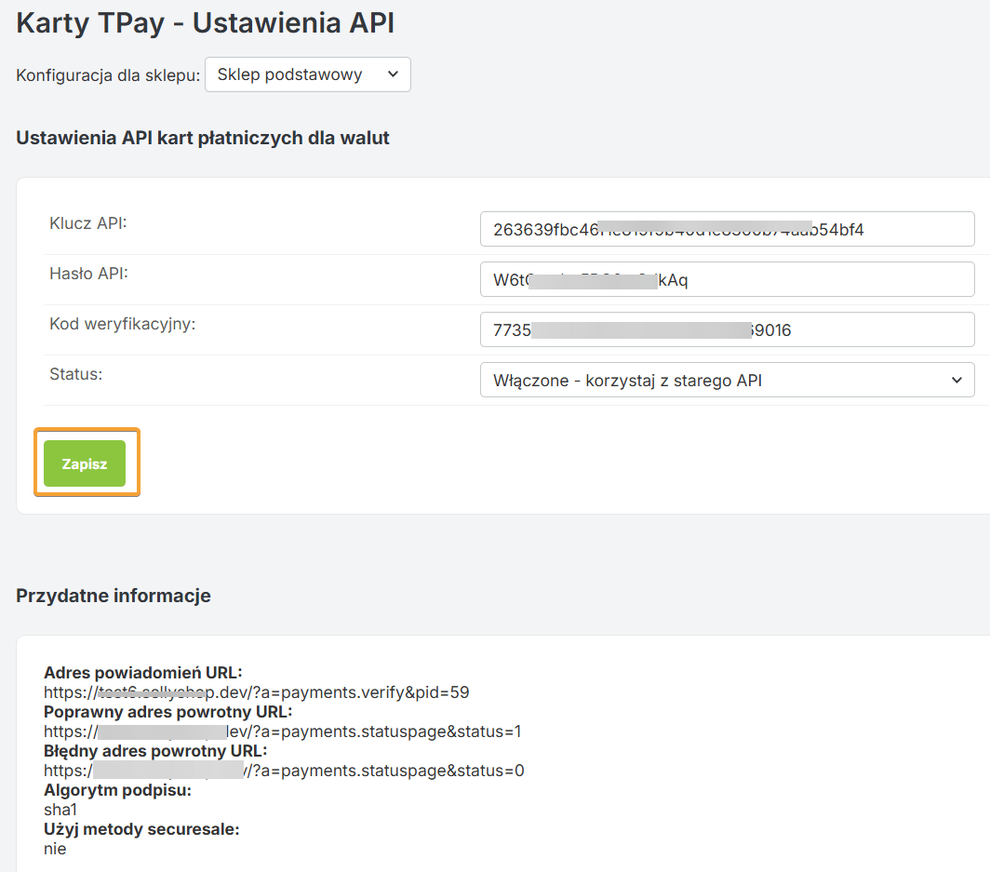Click into the Klucz API field
Viewport: 990px width, 872px height.
coord(727,229)
